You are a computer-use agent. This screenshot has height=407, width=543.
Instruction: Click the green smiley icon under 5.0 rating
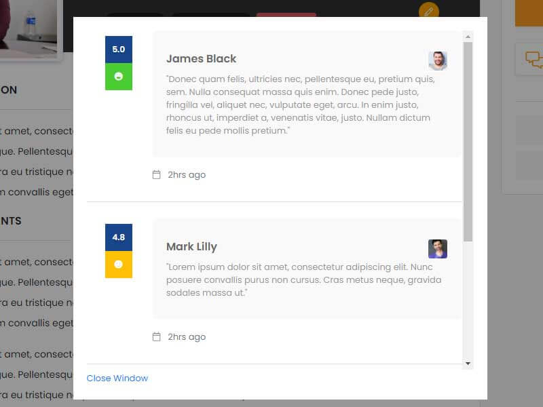tap(119, 77)
